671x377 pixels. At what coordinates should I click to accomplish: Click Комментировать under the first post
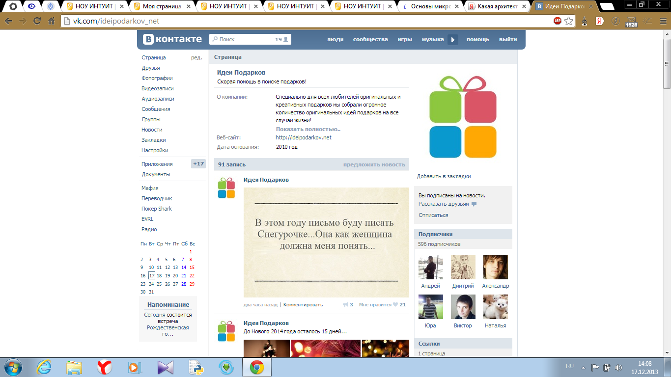pos(303,305)
